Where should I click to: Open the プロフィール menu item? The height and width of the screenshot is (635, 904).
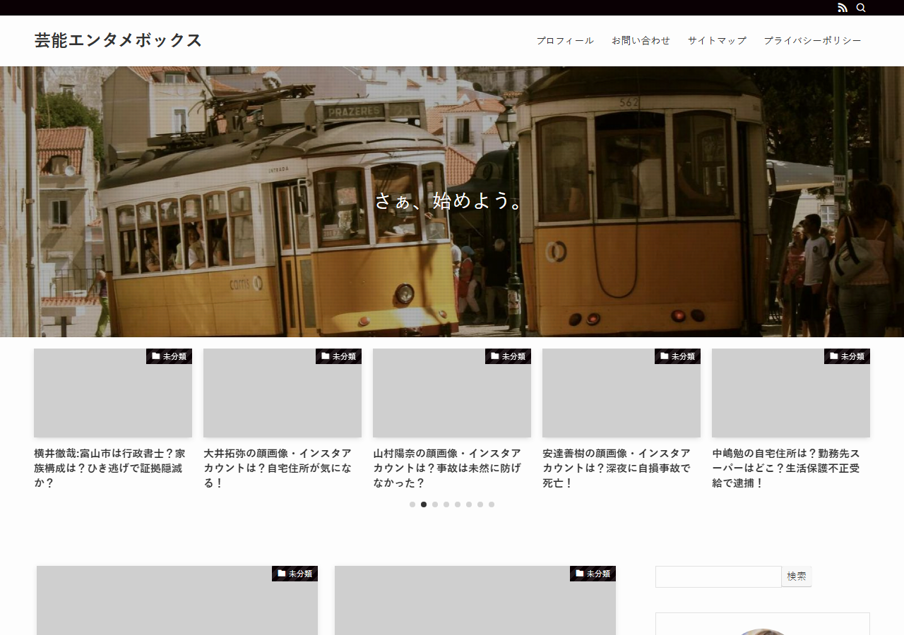[565, 40]
